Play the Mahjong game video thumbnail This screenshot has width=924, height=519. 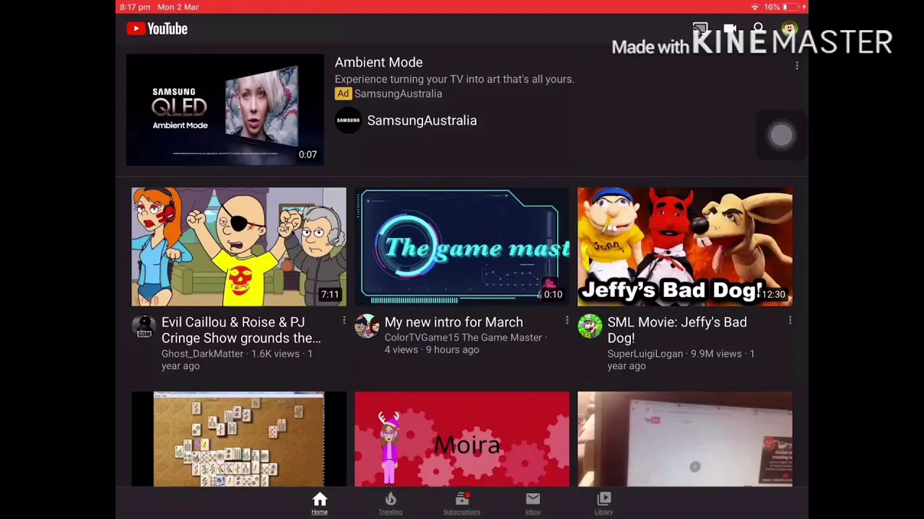(x=239, y=439)
